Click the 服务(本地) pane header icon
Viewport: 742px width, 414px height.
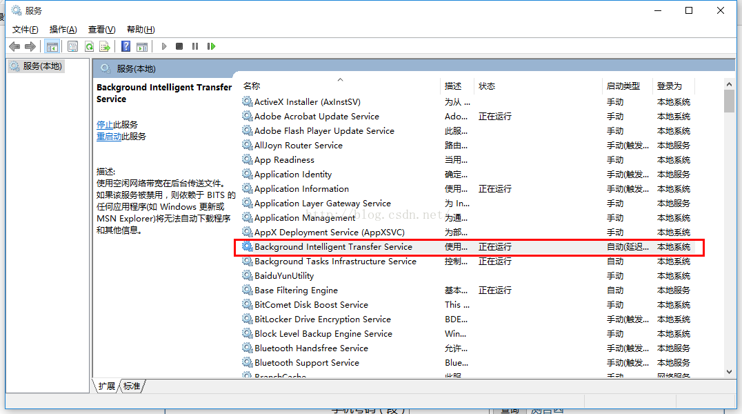[106, 69]
